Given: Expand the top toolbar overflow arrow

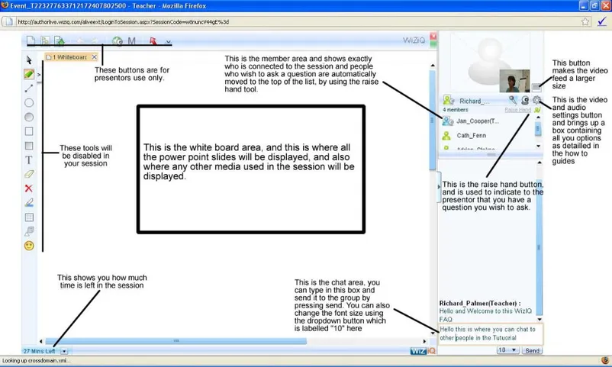Looking at the screenshot, I should tap(168, 42).
